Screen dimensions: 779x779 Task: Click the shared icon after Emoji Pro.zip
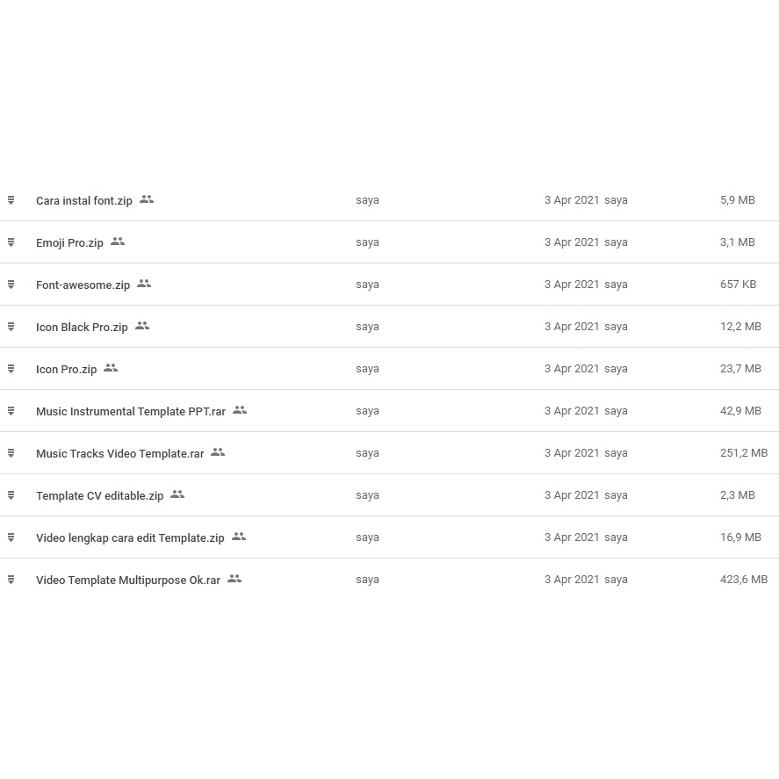tap(118, 242)
